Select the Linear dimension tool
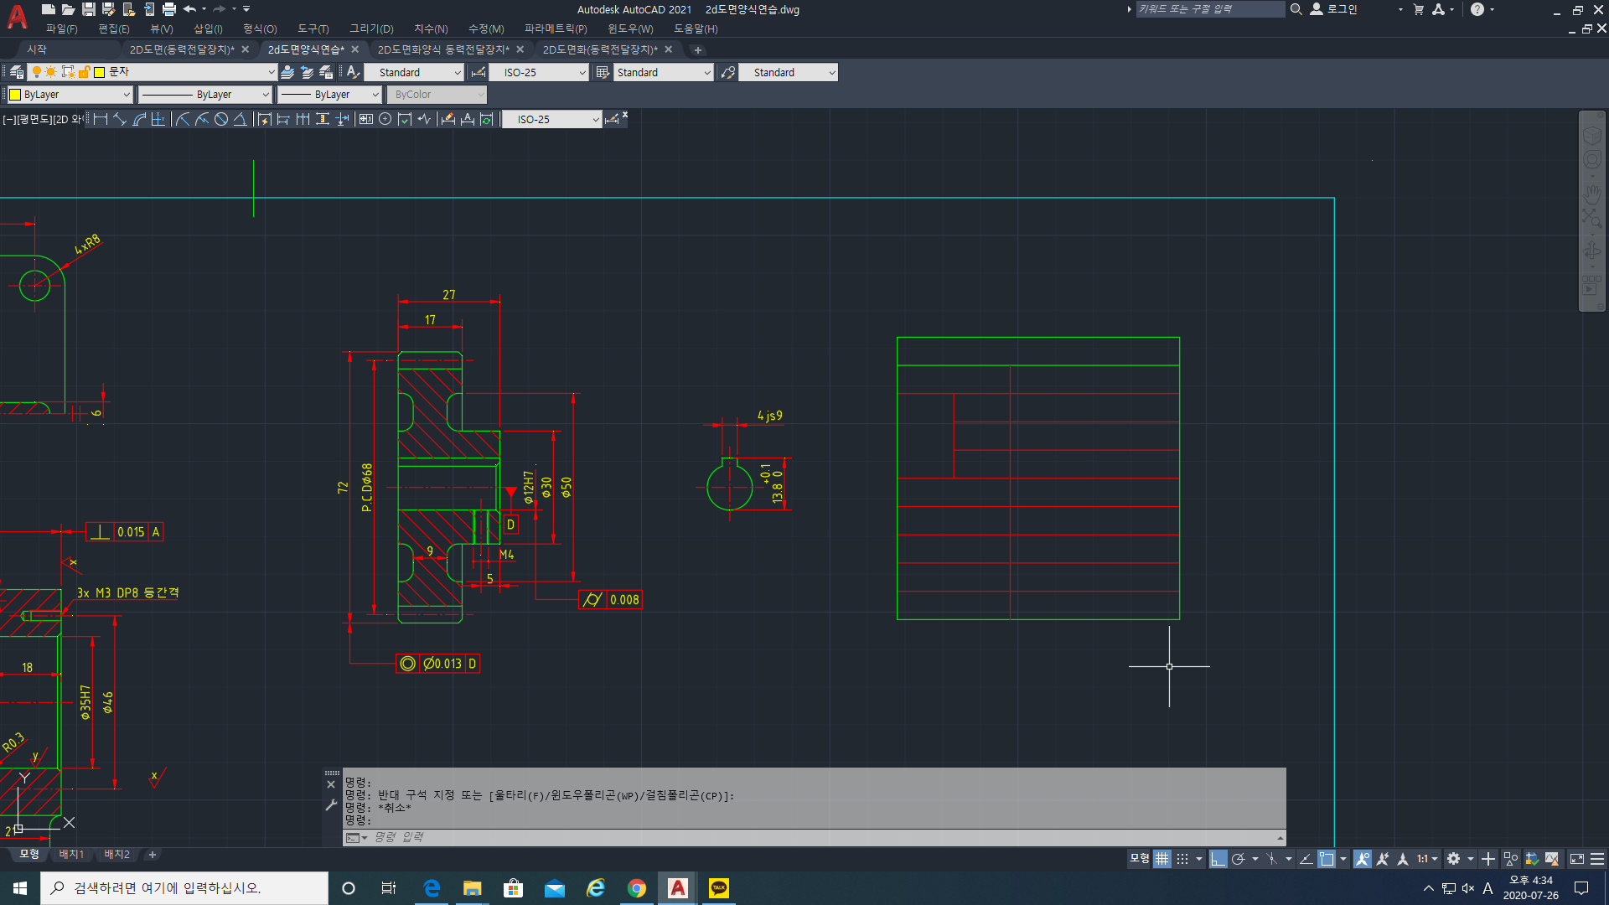Screen dimensions: 1609x905 101,120
